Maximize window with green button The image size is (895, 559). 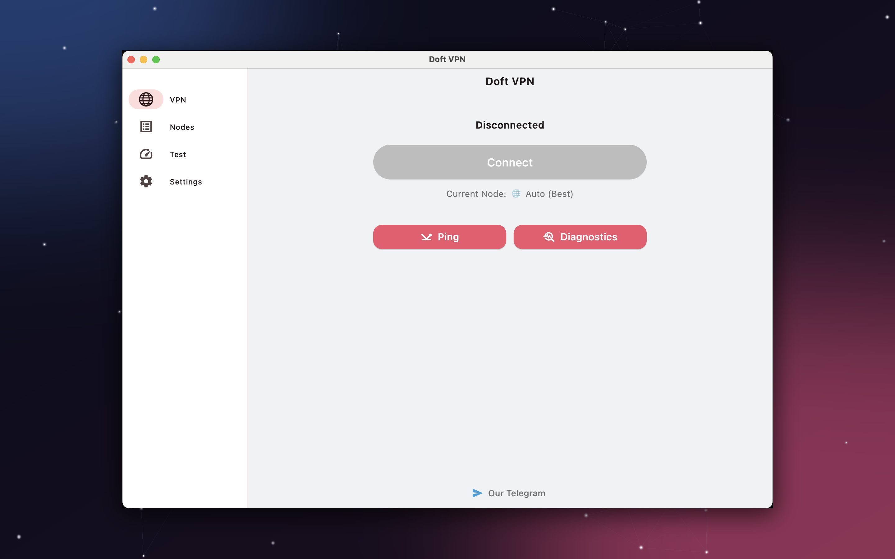pos(156,60)
